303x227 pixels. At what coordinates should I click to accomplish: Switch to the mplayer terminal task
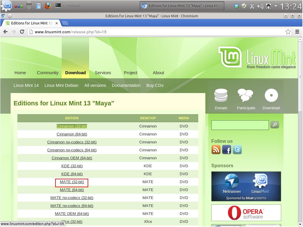95,6
